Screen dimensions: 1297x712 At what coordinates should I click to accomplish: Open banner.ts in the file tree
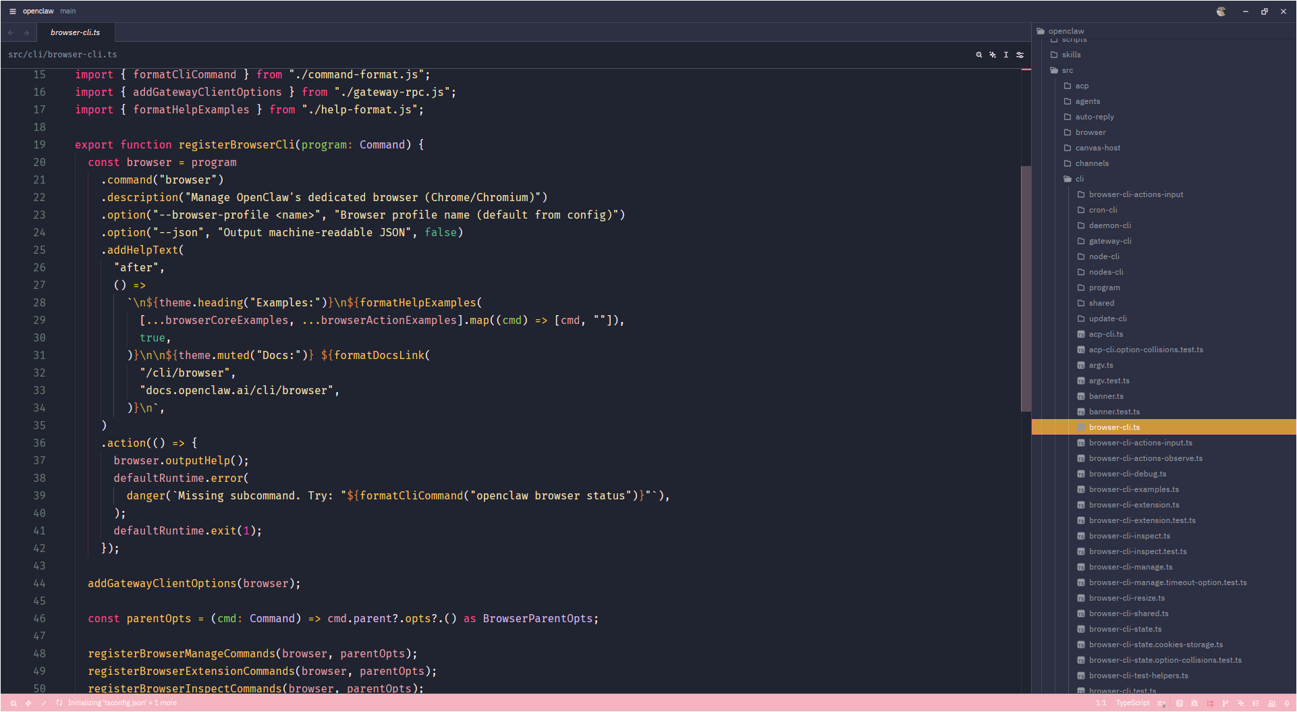point(1164,397)
